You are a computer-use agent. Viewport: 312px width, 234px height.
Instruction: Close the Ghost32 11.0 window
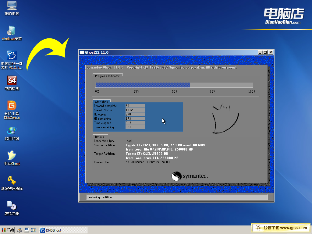(x=271, y=52)
